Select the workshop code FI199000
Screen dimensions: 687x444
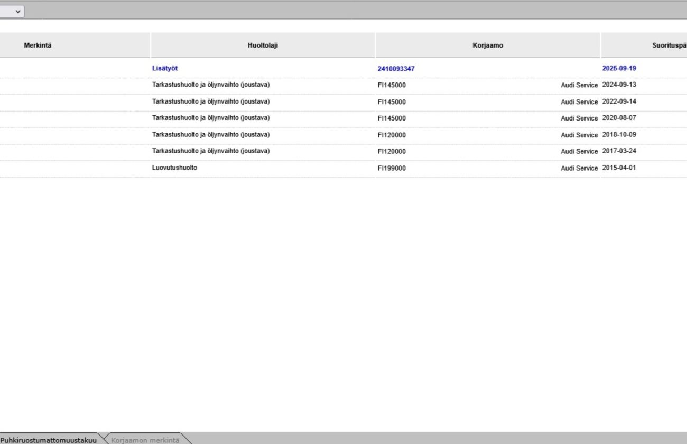tap(392, 168)
